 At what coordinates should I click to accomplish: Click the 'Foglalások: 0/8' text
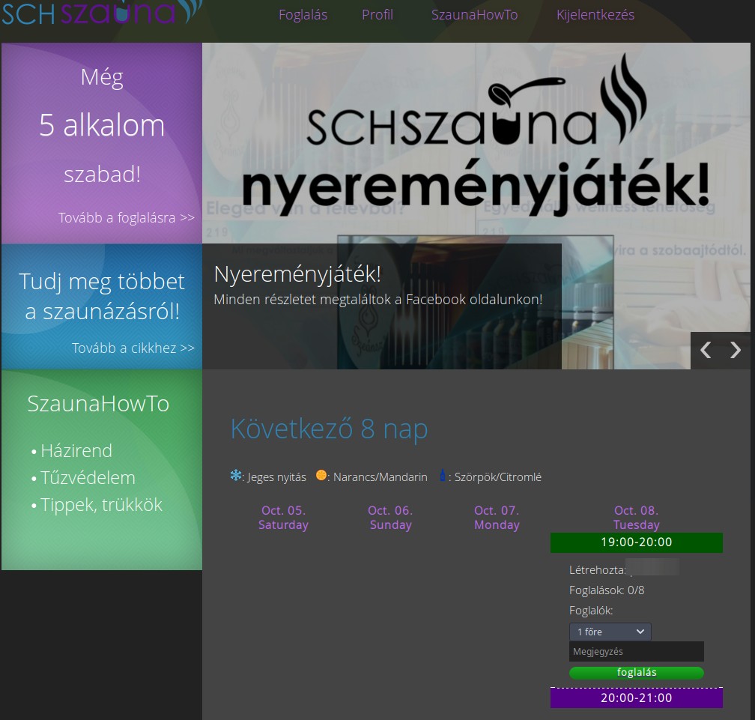[606, 590]
